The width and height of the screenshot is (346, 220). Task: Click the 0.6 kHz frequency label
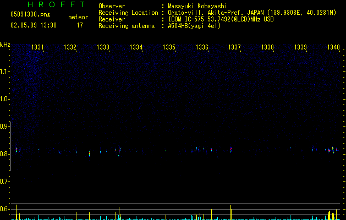pyautogui.click(x=4, y=209)
